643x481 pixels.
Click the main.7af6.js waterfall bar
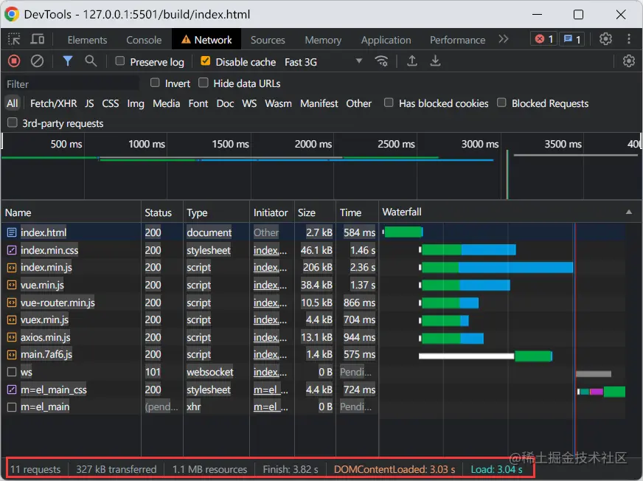click(485, 356)
